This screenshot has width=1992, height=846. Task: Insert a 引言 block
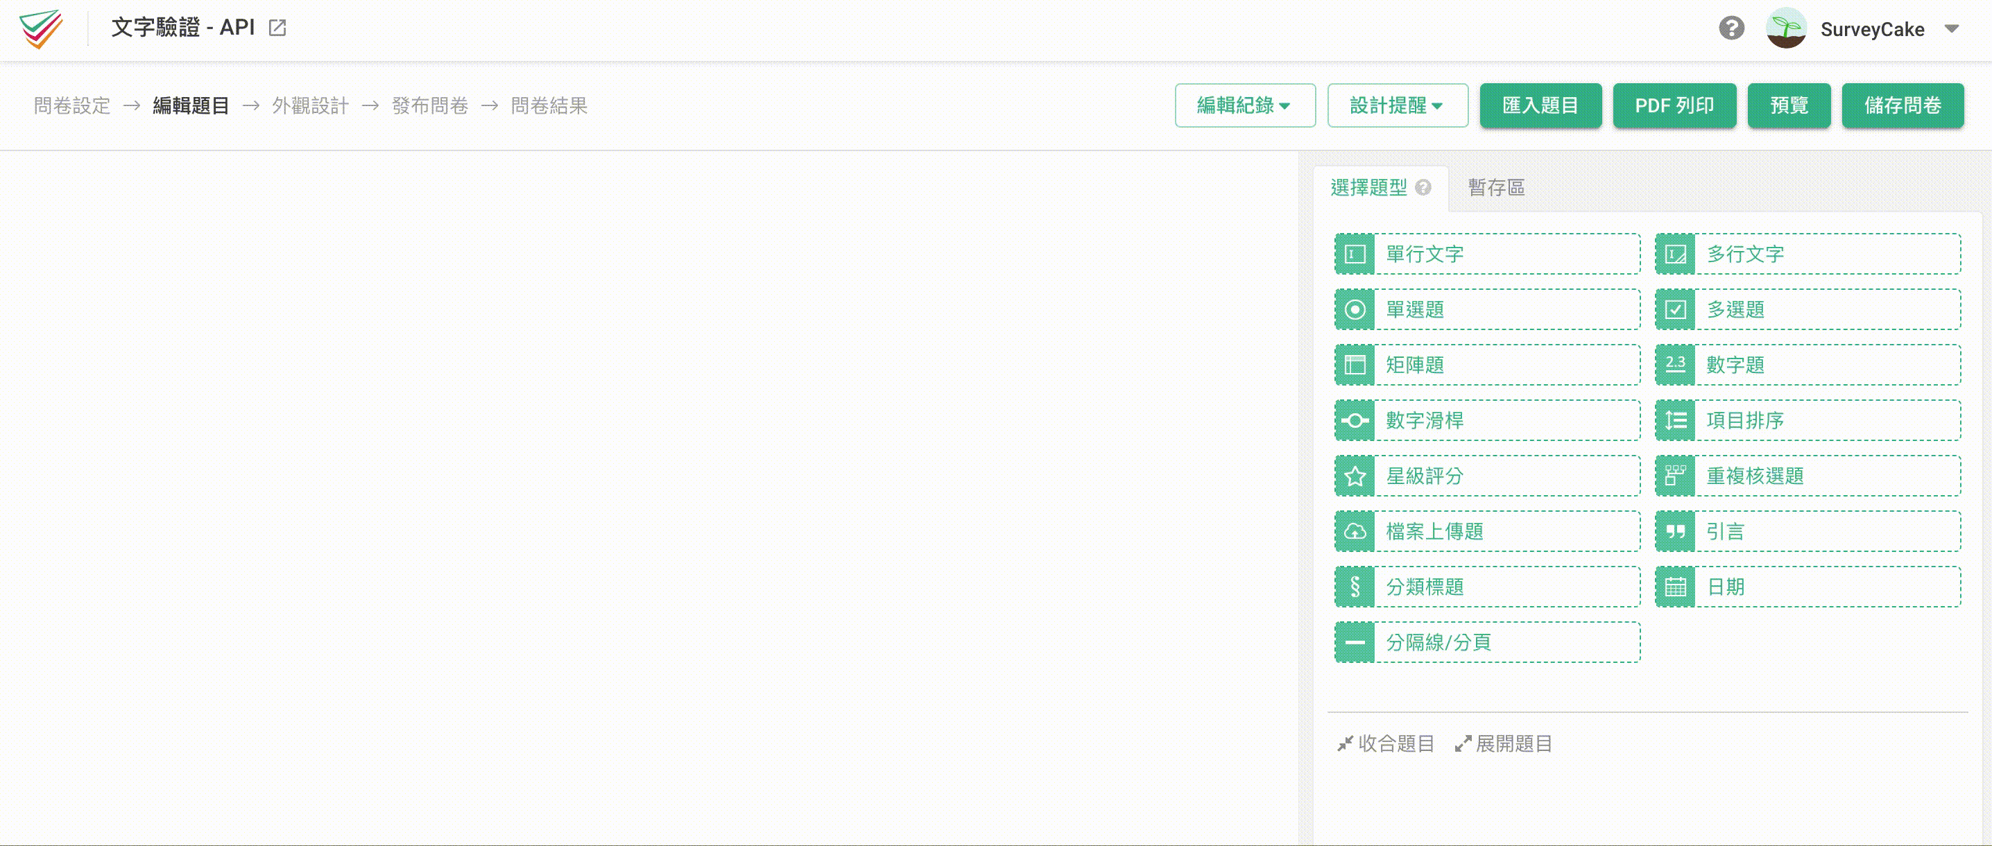1808,531
